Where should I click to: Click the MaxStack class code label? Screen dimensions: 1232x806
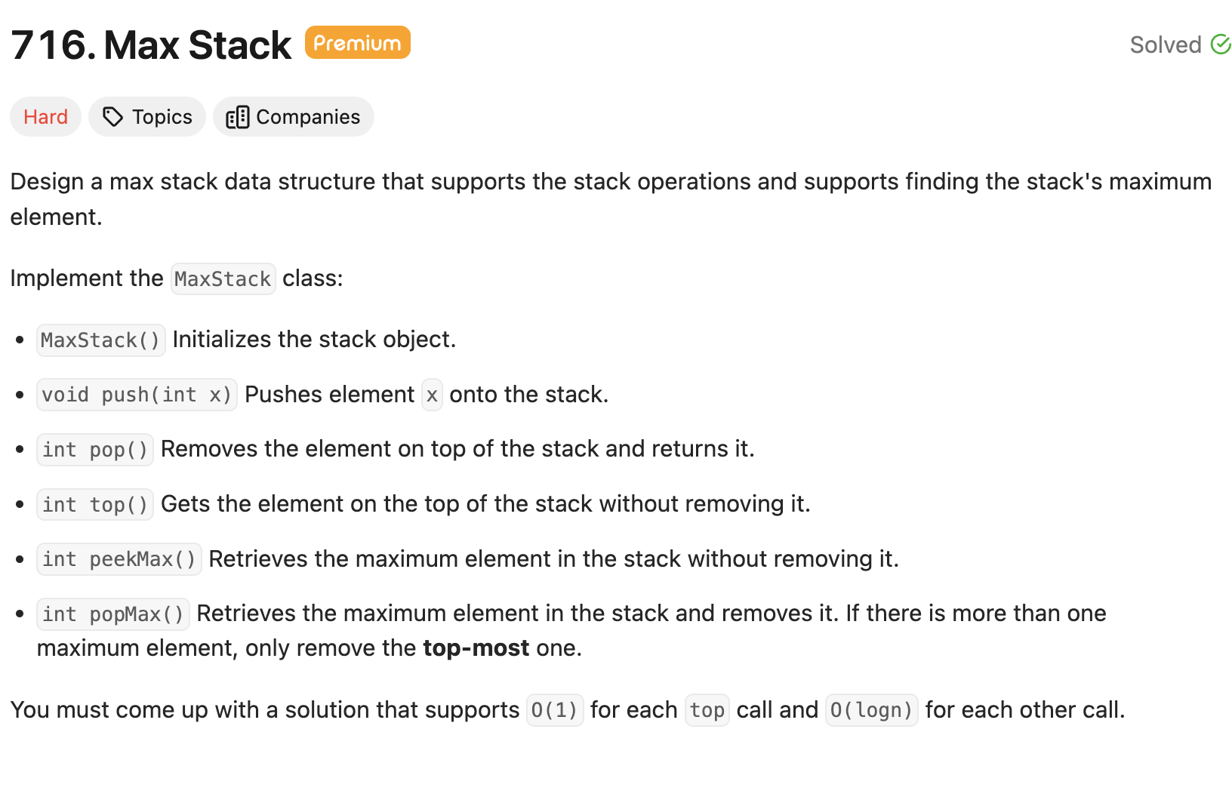pyautogui.click(x=223, y=278)
